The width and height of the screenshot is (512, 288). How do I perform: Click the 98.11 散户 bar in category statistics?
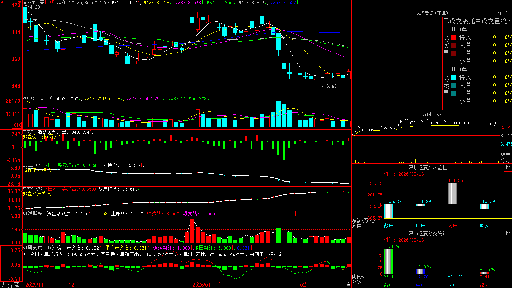click(x=388, y=261)
